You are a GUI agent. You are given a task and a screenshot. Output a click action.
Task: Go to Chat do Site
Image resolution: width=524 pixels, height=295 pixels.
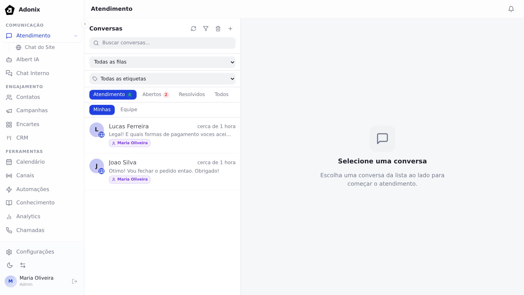[40, 47]
